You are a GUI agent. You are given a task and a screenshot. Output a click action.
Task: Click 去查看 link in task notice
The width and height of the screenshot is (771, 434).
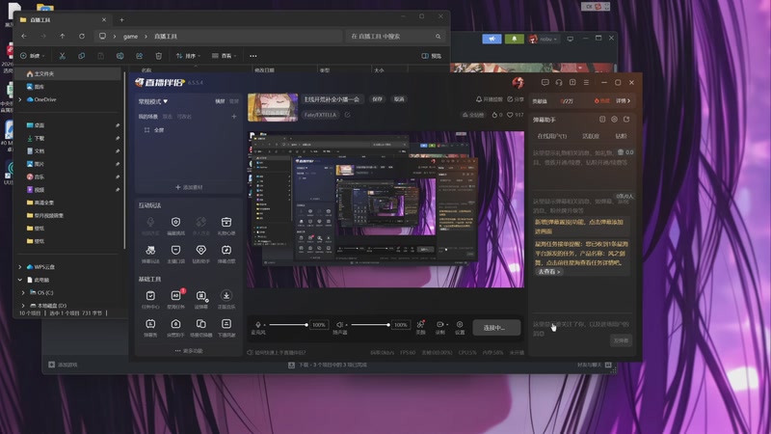pyautogui.click(x=548, y=272)
